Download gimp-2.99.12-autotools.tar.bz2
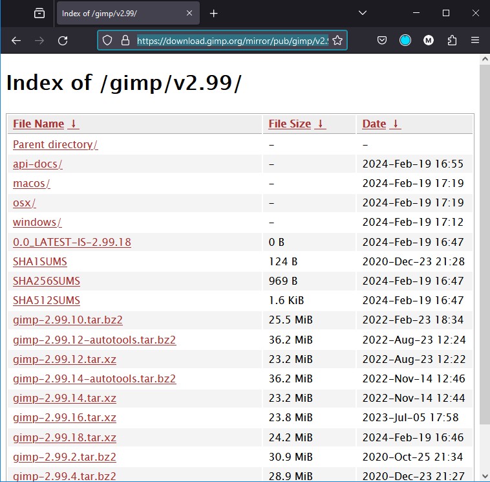Image resolution: width=490 pixels, height=482 pixels. (94, 340)
